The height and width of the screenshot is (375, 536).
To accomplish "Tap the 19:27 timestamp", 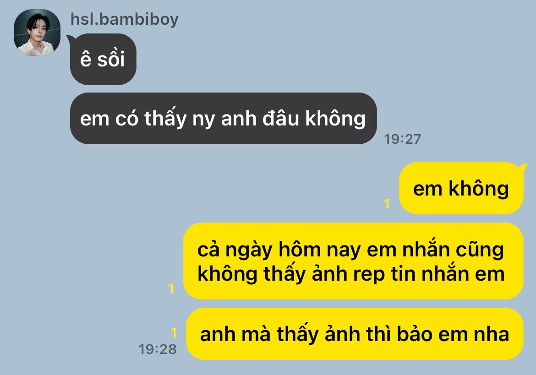I will pyautogui.click(x=402, y=139).
